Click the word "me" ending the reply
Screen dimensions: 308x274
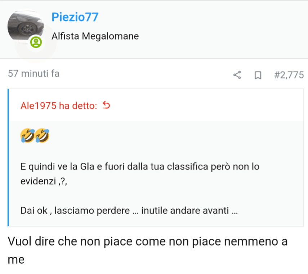(x=16, y=259)
